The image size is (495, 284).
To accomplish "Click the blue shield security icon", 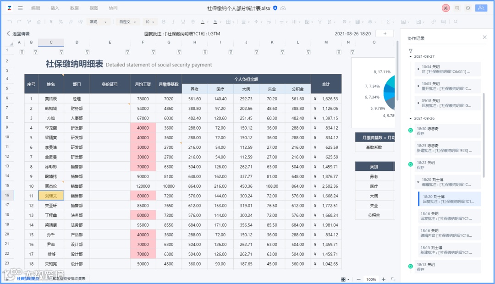I will [x=275, y=8].
